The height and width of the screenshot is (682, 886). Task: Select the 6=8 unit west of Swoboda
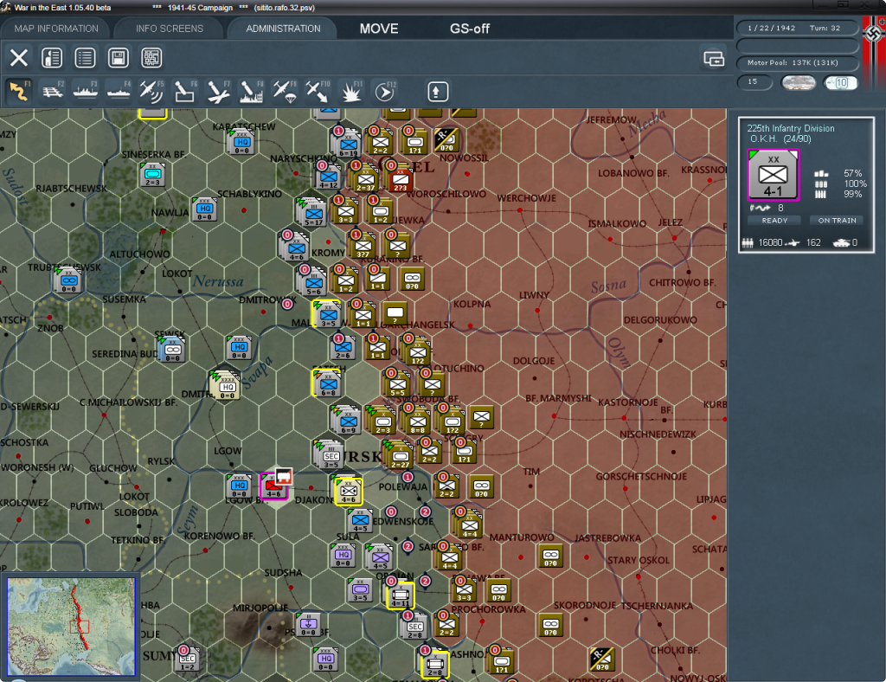pos(328,384)
